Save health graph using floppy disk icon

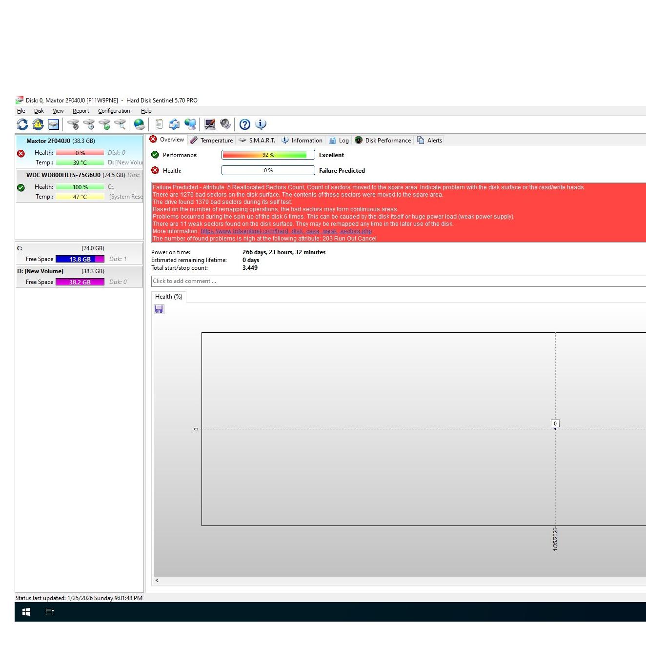pos(159,309)
